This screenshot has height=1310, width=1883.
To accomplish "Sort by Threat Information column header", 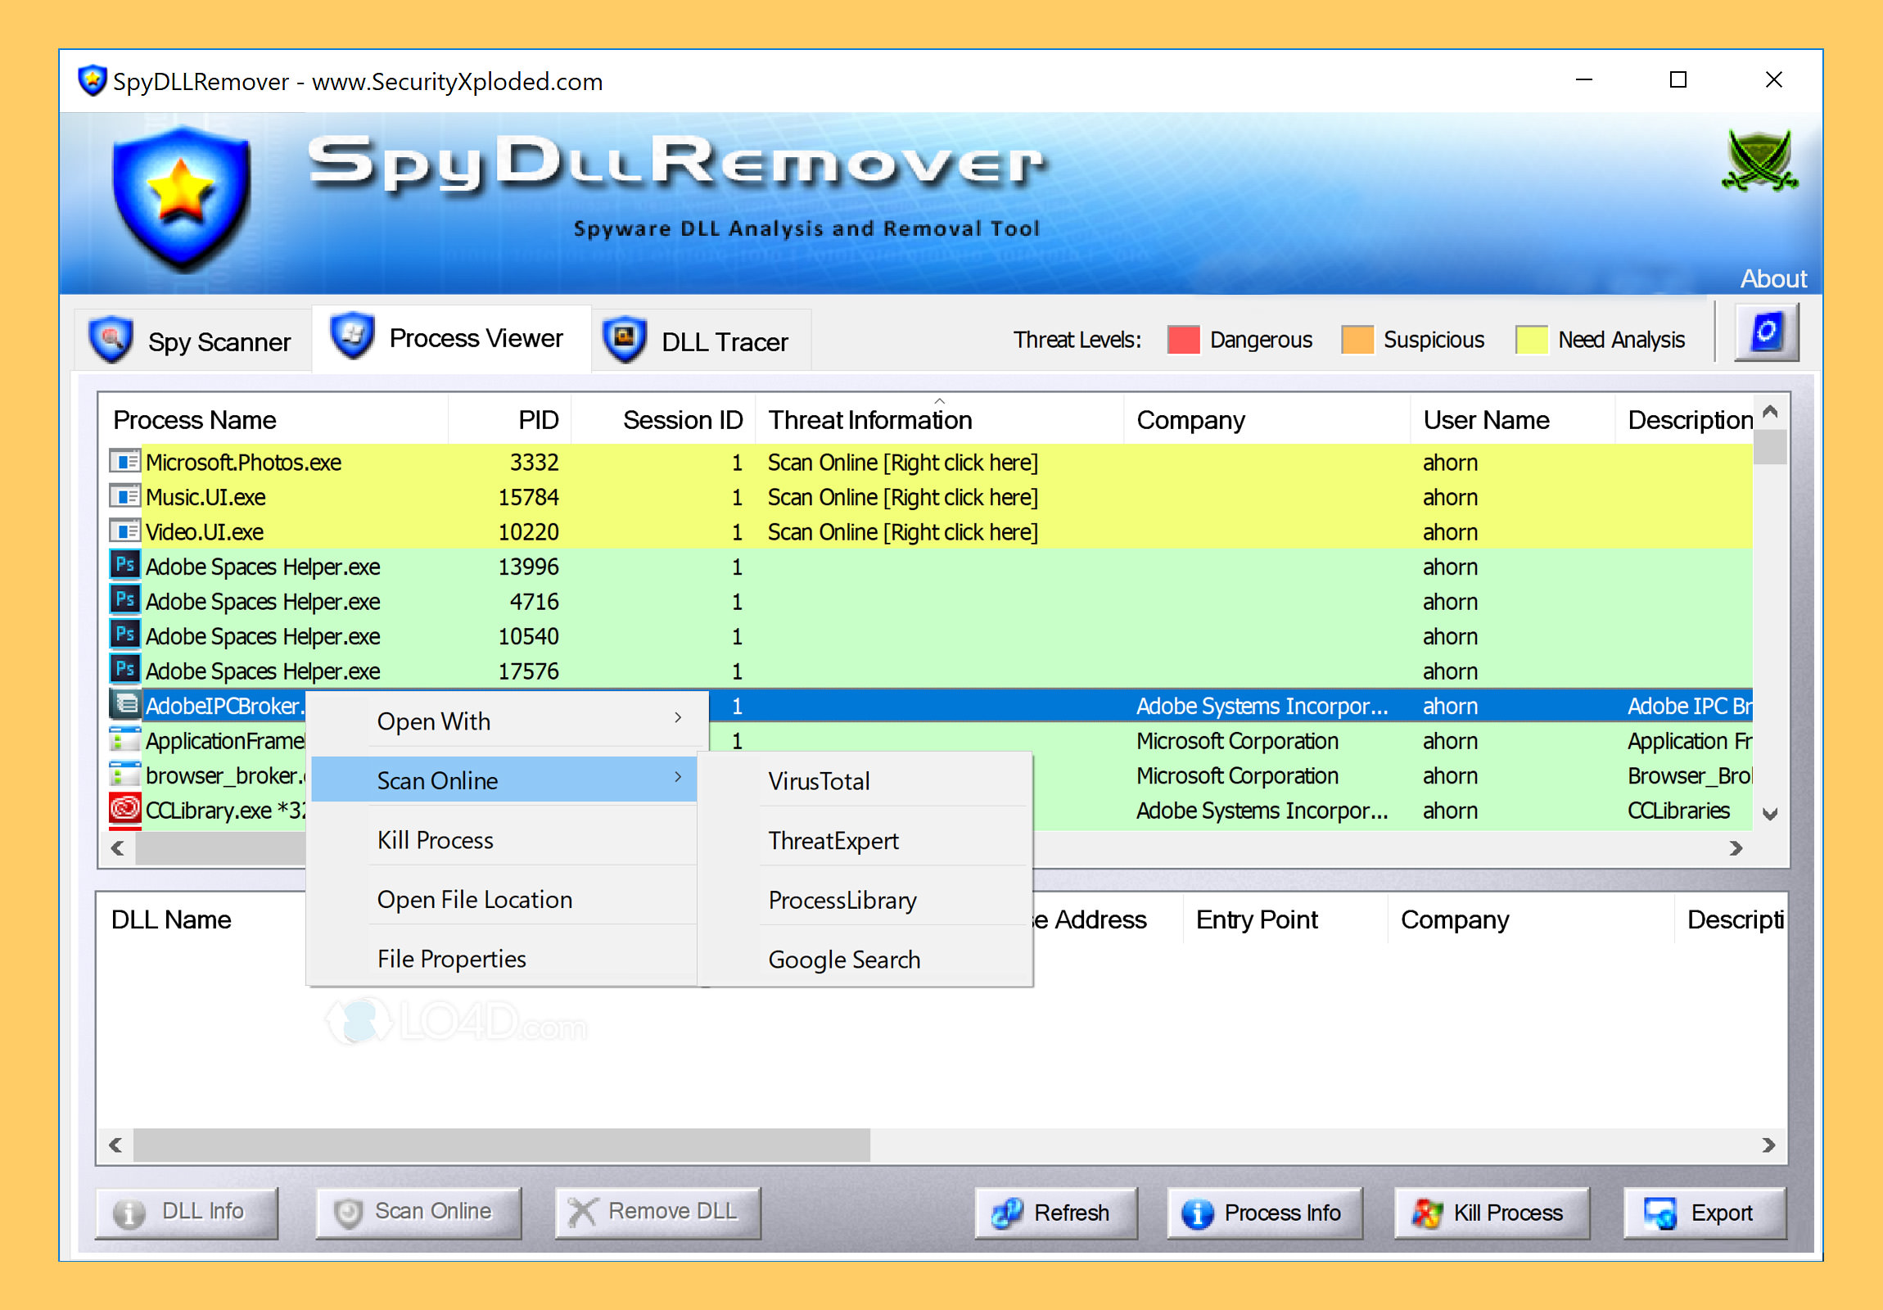I will pyautogui.click(x=939, y=419).
